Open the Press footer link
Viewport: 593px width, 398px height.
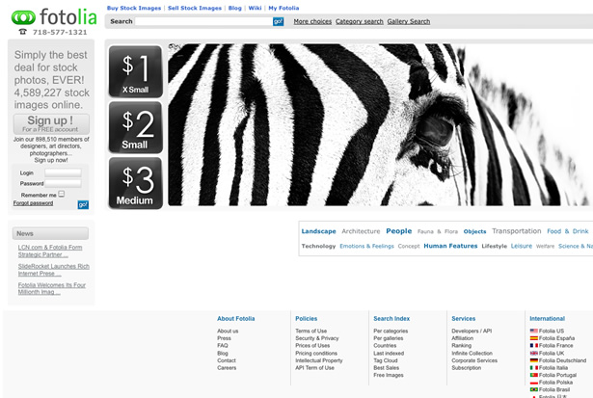click(x=224, y=338)
